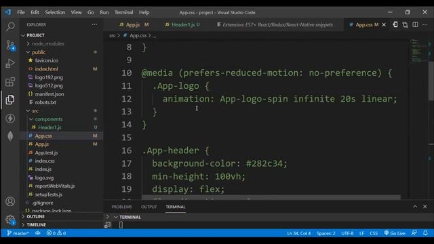Open the Go menu
Screen dimensions: 434x244
(x=91, y=12)
